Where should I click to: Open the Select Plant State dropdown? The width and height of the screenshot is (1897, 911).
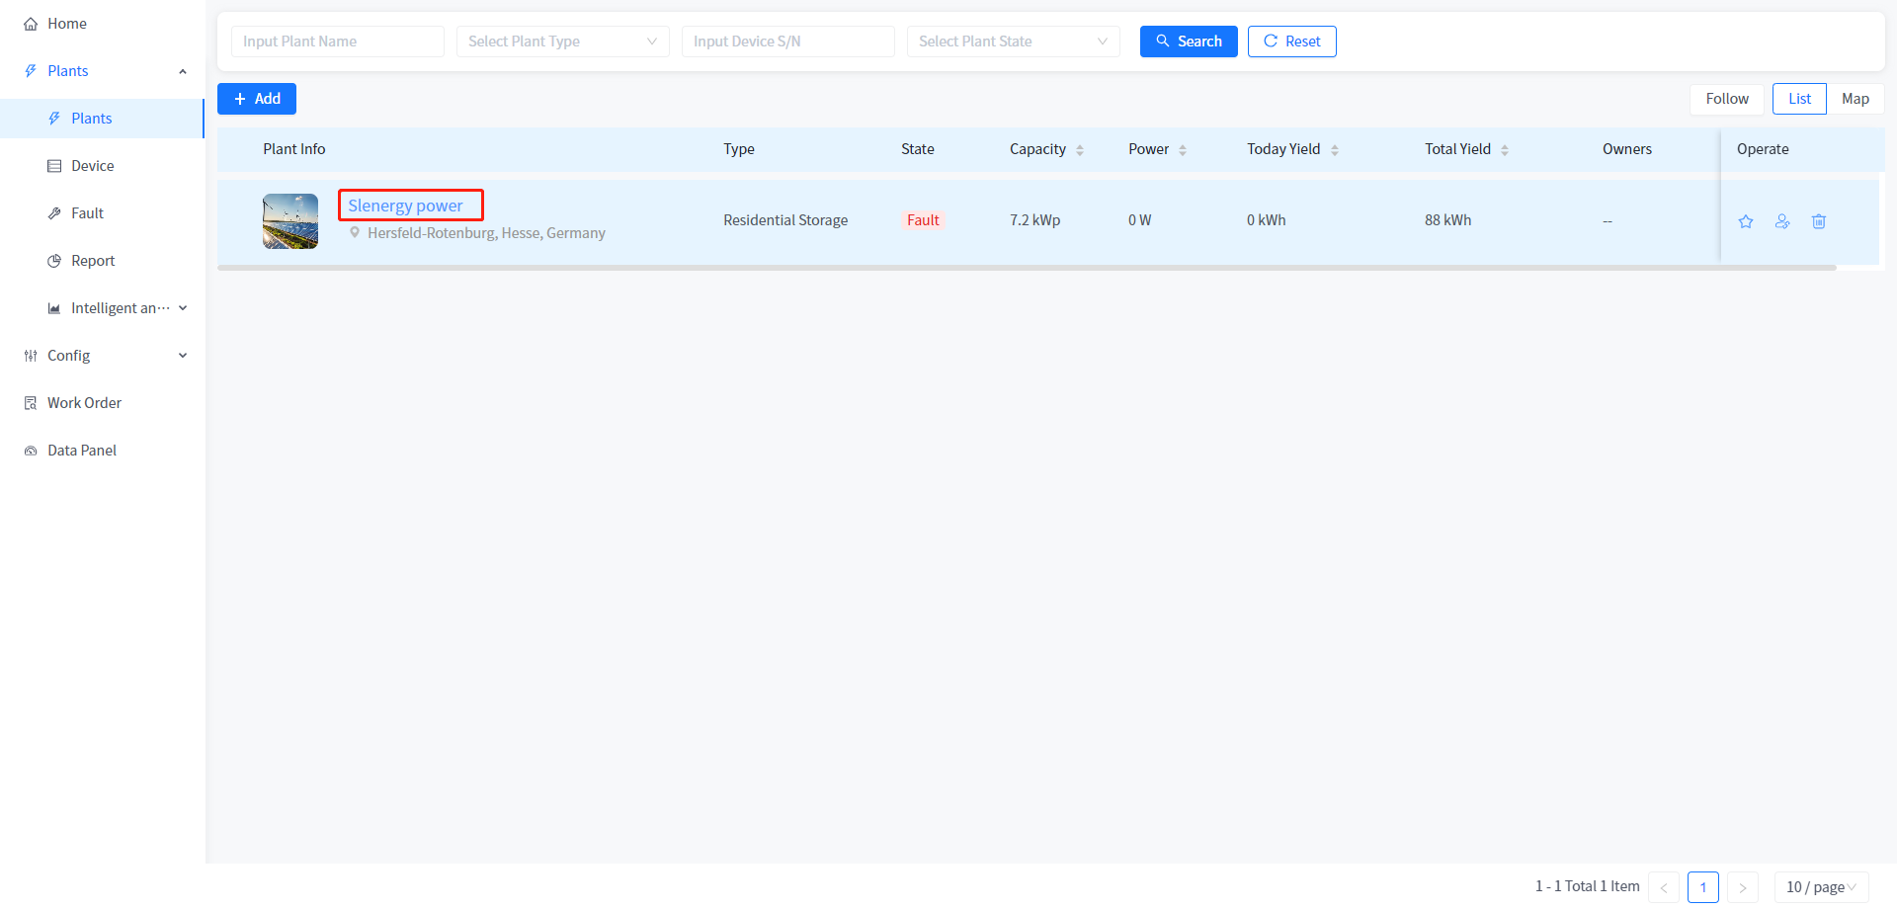click(1013, 41)
